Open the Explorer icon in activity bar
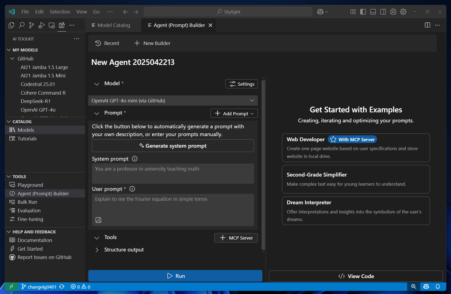Image resolution: width=451 pixels, height=294 pixels. point(11,25)
